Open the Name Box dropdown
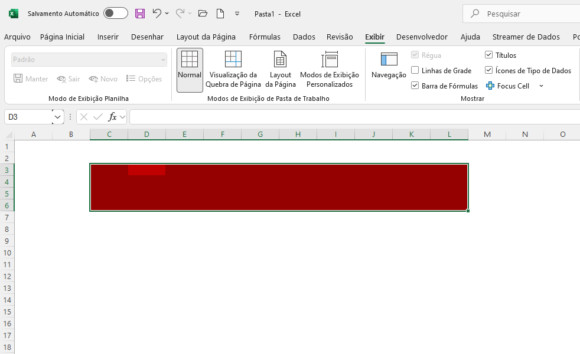Screen dimensions: 580x354 58,117
